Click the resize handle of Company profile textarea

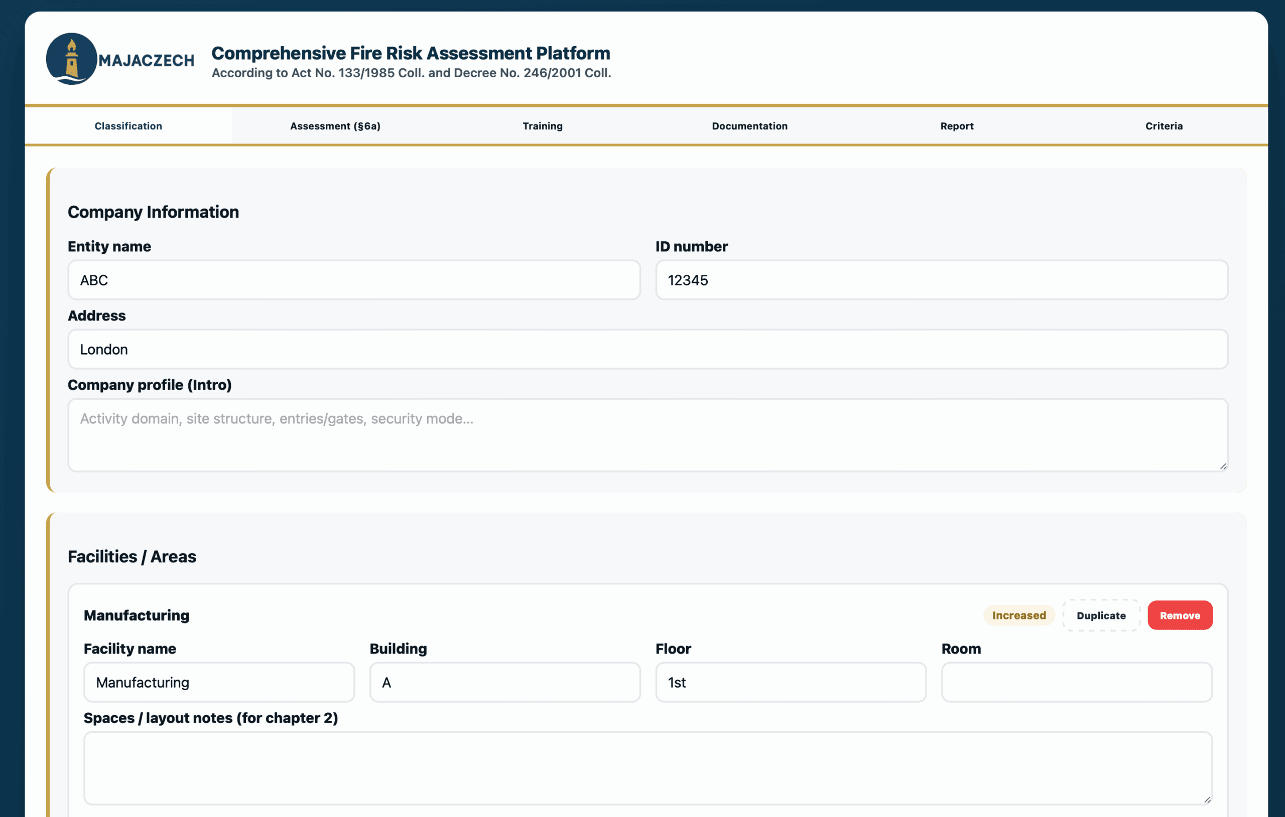click(1223, 466)
